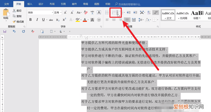The width and height of the screenshot is (211, 112).
Task: Apply numbered list formatting
Action: 114,12
